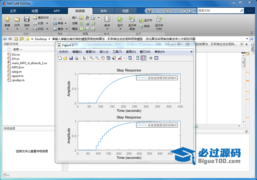Expand the current folder path dropdown arrow
The height and width of the screenshot is (180, 257).
pos(246,39)
